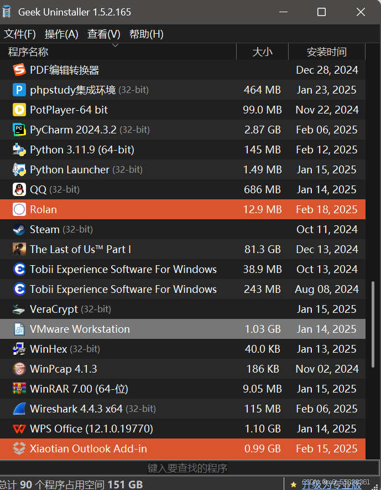Image resolution: width=381 pixels, height=490 pixels.
Task: Select the Python Launcher name text
Action: pyautogui.click(x=70, y=169)
